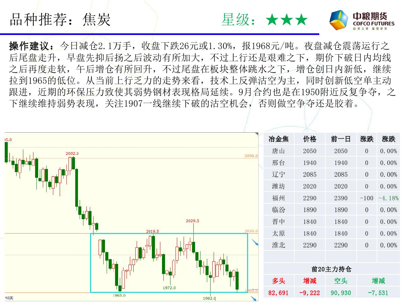The image size is (405, 303).
Task: Select the 福州 row label
Action: tap(278, 198)
